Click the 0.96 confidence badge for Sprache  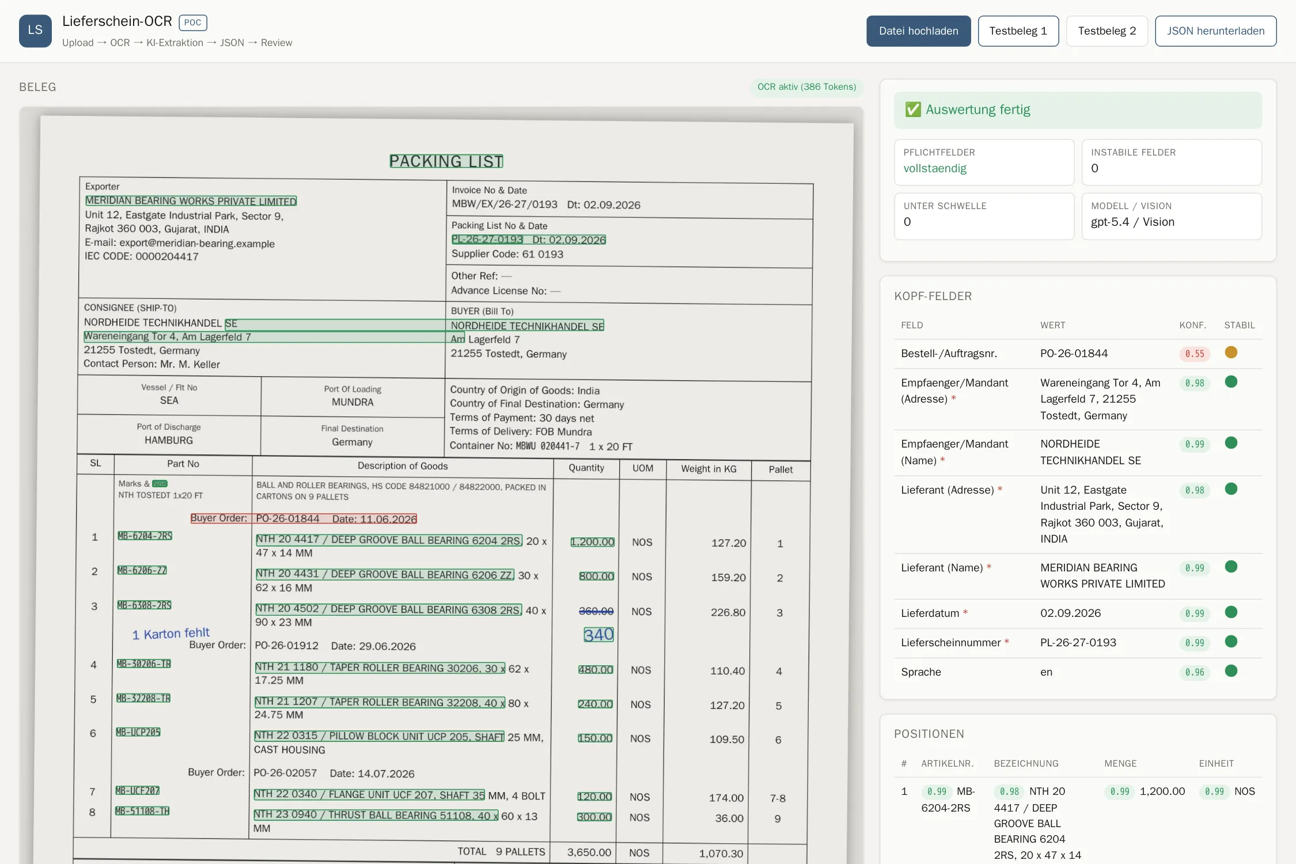point(1195,672)
